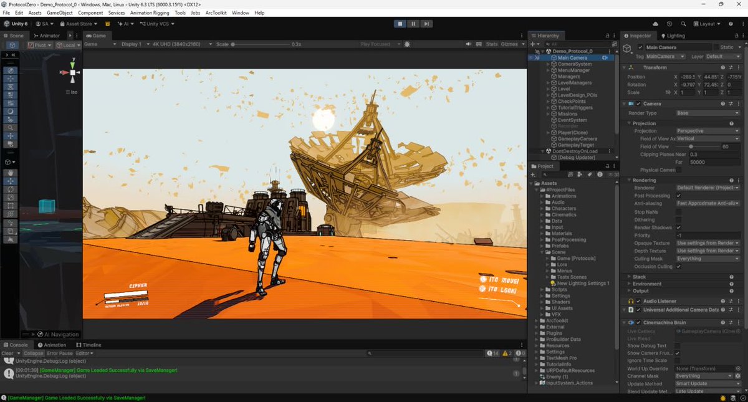748x402 pixels.
Task: Toggle the Dithering checkbox
Action: (x=679, y=220)
